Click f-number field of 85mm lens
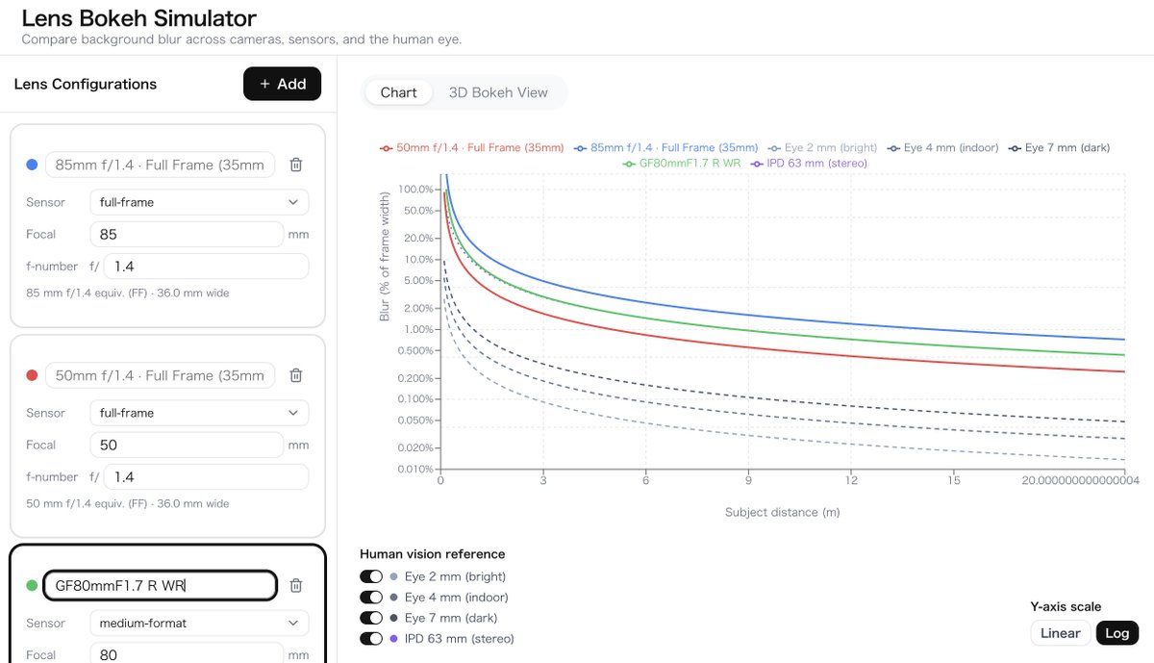Image resolution: width=1154 pixels, height=663 pixels. 206,266
